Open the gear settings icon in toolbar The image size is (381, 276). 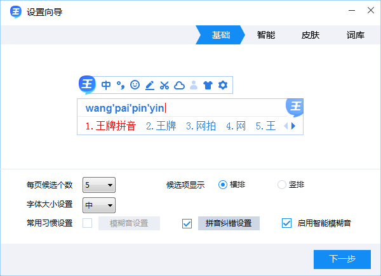pos(222,84)
